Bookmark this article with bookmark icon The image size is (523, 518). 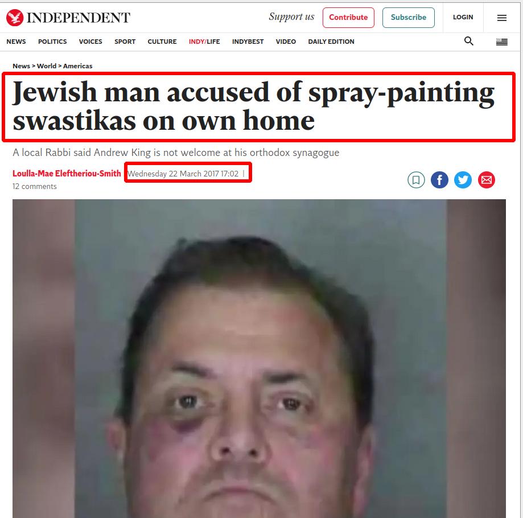pyautogui.click(x=416, y=180)
